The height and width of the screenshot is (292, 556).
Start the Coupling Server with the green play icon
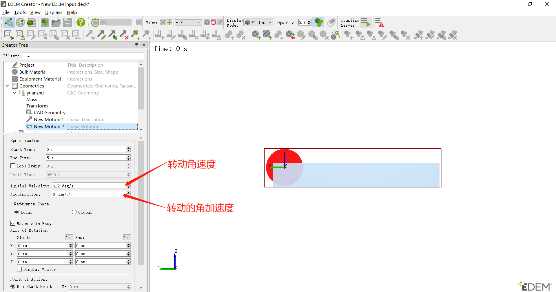click(366, 22)
